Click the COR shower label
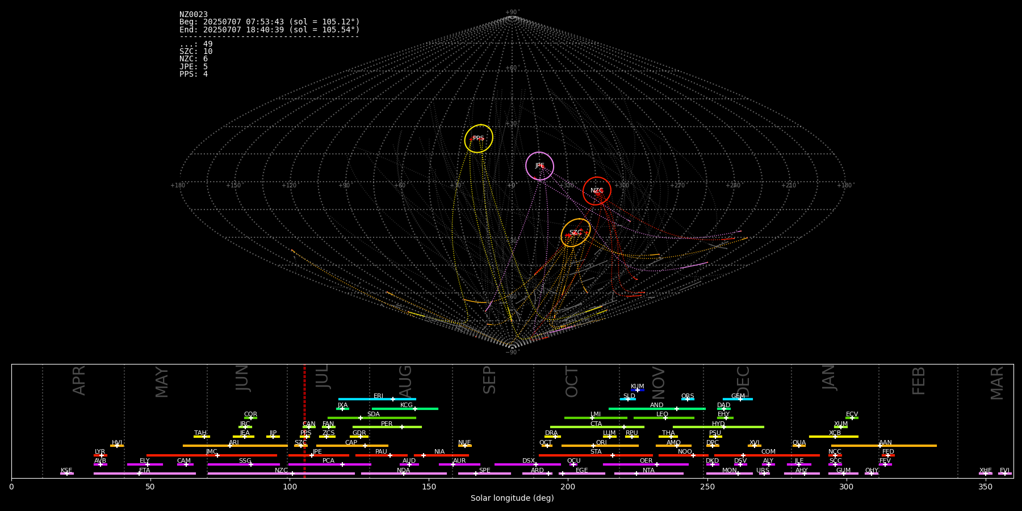Image resolution: width=1022 pixels, height=511 pixels. pos(250,414)
